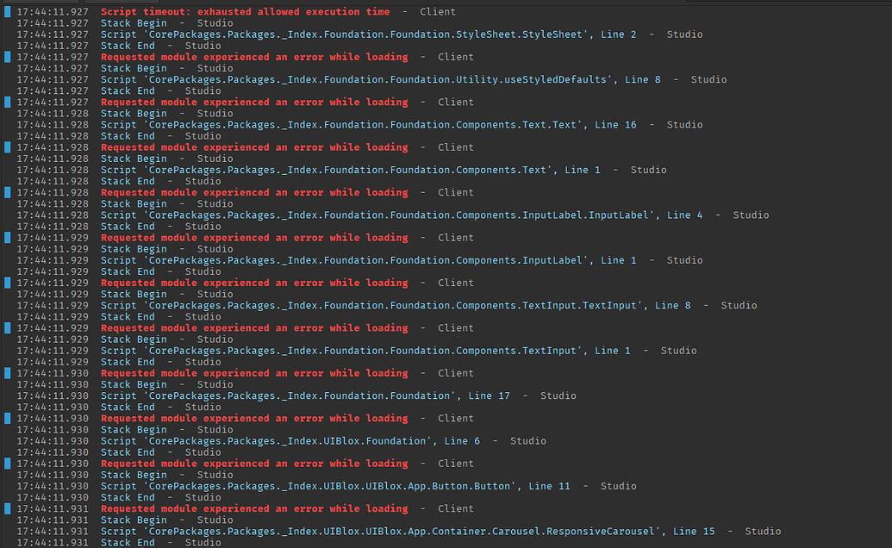This screenshot has height=548, width=892.
Task: Click the blue marker beside the ResponsiveCarousel error
Action: pos(7,508)
